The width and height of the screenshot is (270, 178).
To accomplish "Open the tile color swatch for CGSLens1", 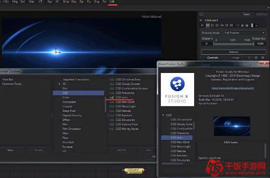I will pos(252,25).
